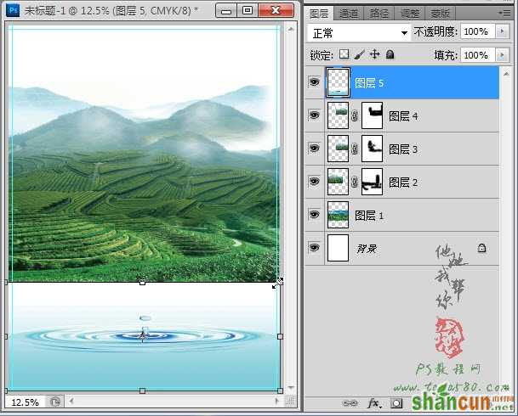
Task: Click the document status preview icon
Action: (x=54, y=402)
